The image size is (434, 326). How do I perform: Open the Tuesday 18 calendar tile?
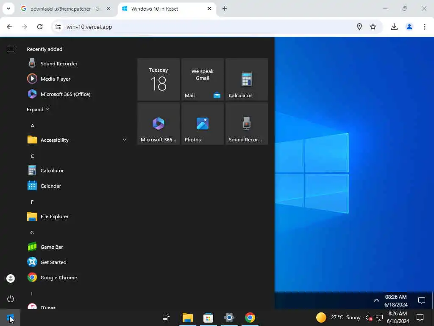[159, 79]
